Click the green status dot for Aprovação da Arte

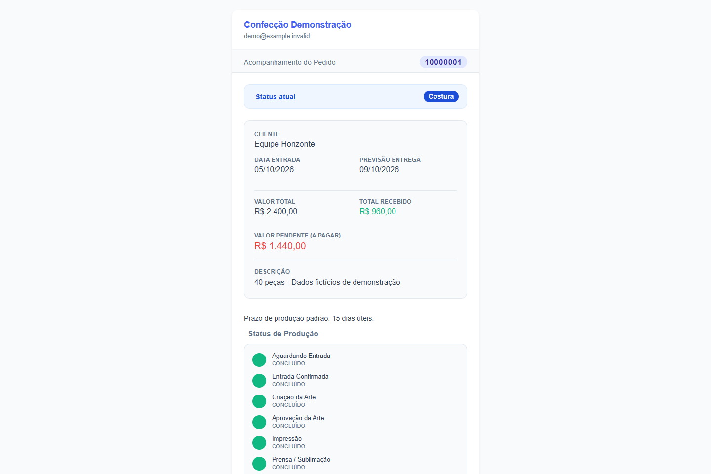pos(259,422)
